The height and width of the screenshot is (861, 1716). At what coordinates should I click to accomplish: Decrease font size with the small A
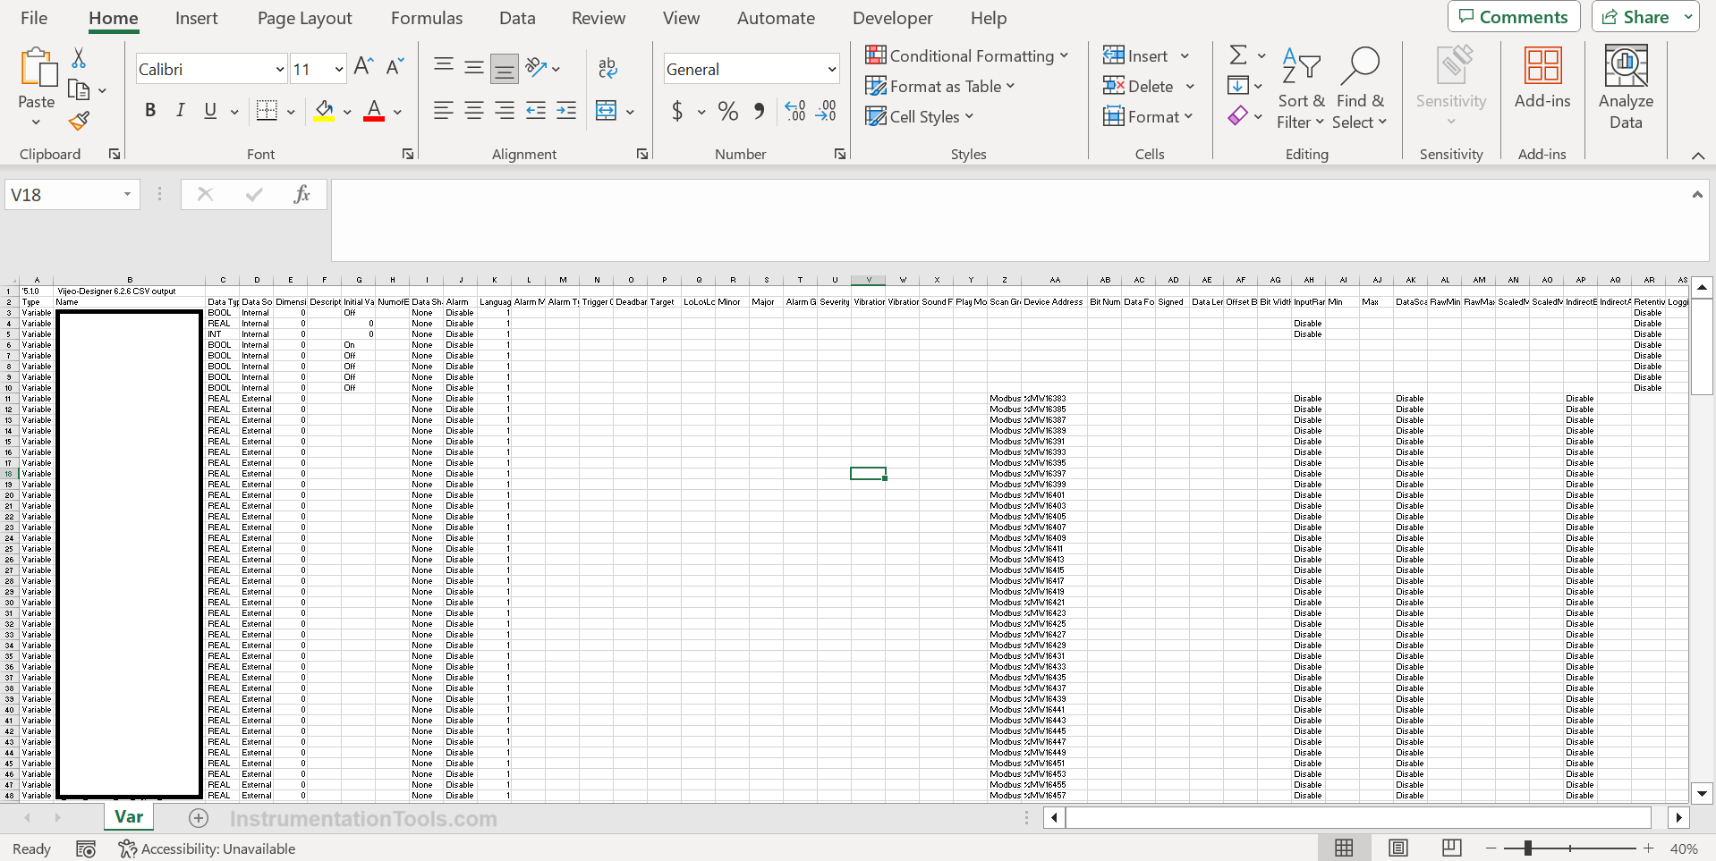(x=395, y=66)
